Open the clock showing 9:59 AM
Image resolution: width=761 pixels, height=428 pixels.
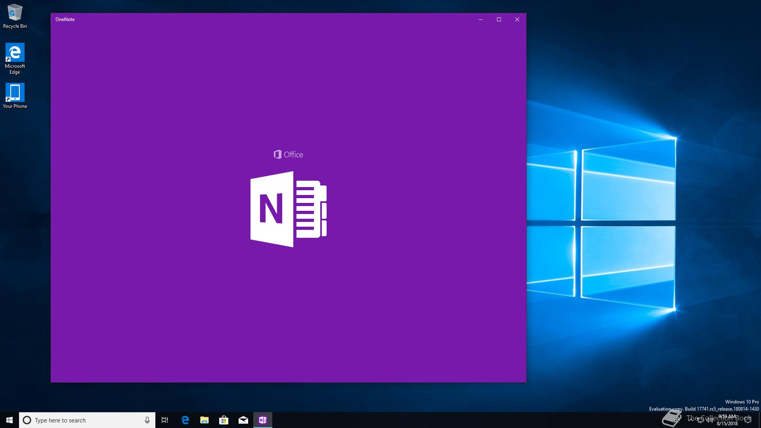(x=727, y=420)
